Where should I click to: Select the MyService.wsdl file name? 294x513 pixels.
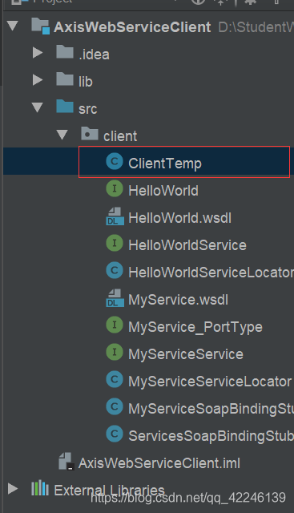pyautogui.click(x=178, y=300)
